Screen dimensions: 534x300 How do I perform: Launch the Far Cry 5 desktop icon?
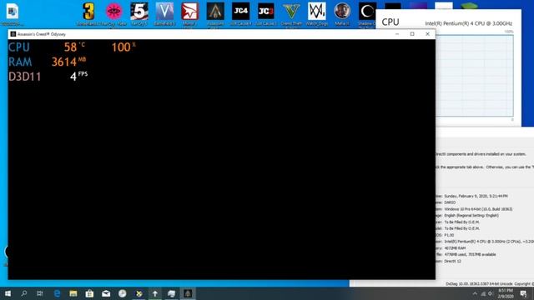coord(139,12)
